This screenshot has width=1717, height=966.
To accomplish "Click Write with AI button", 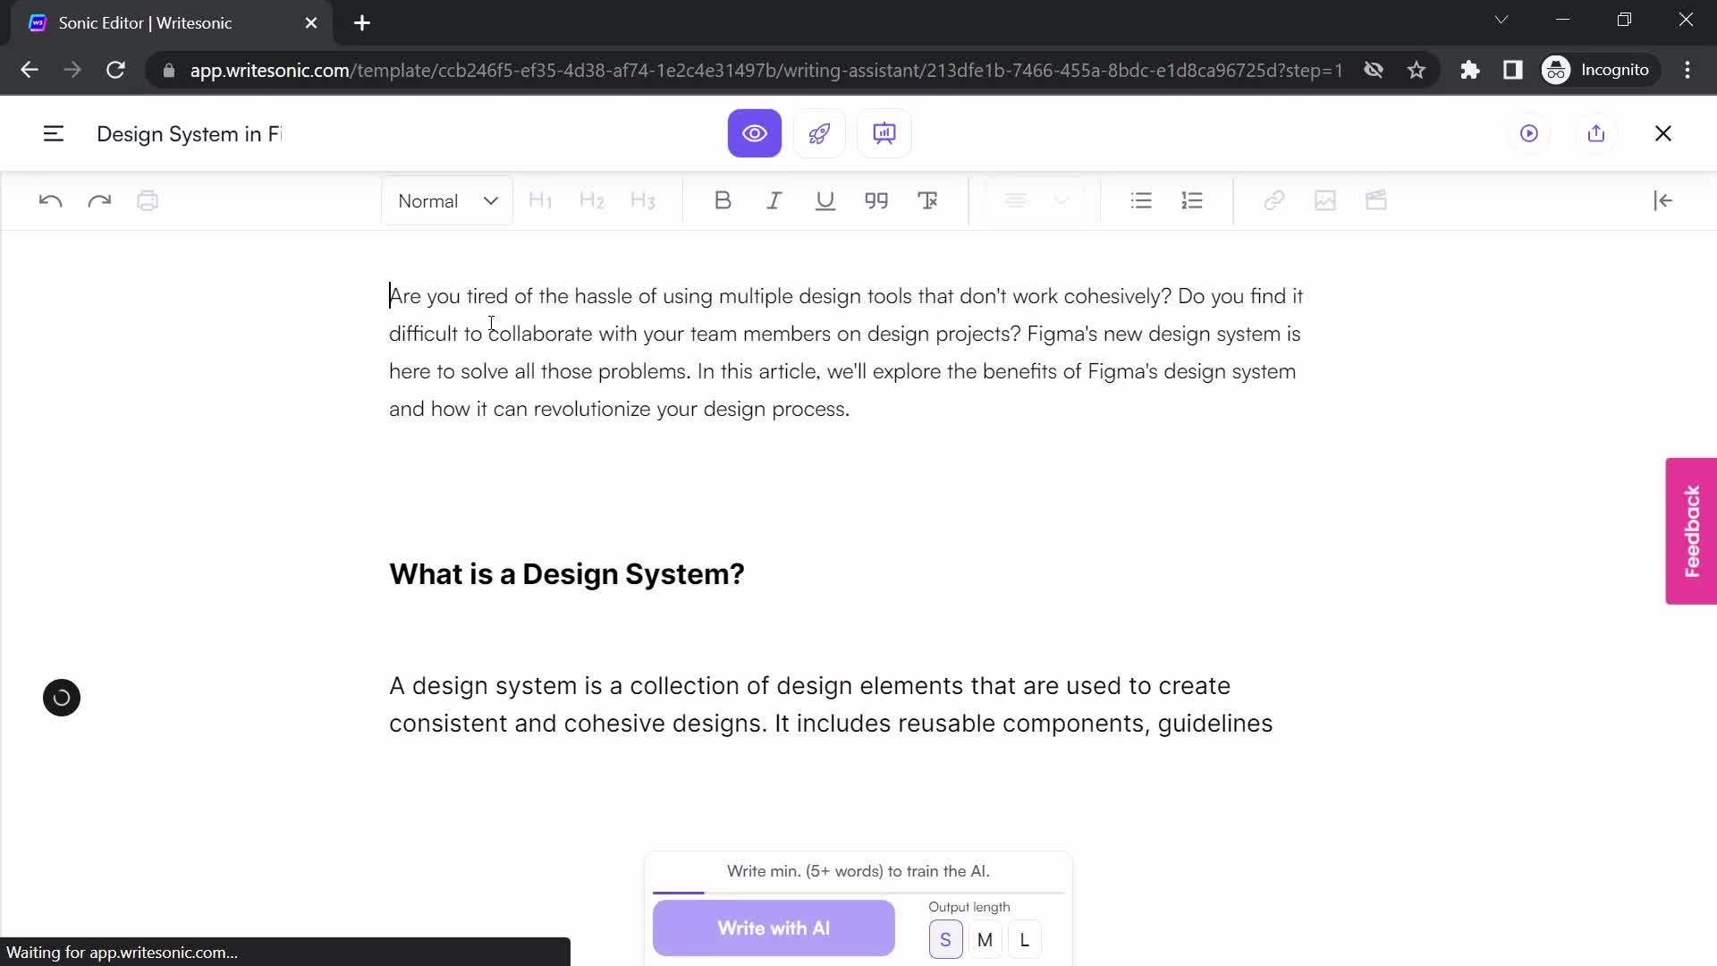I will [x=774, y=928].
